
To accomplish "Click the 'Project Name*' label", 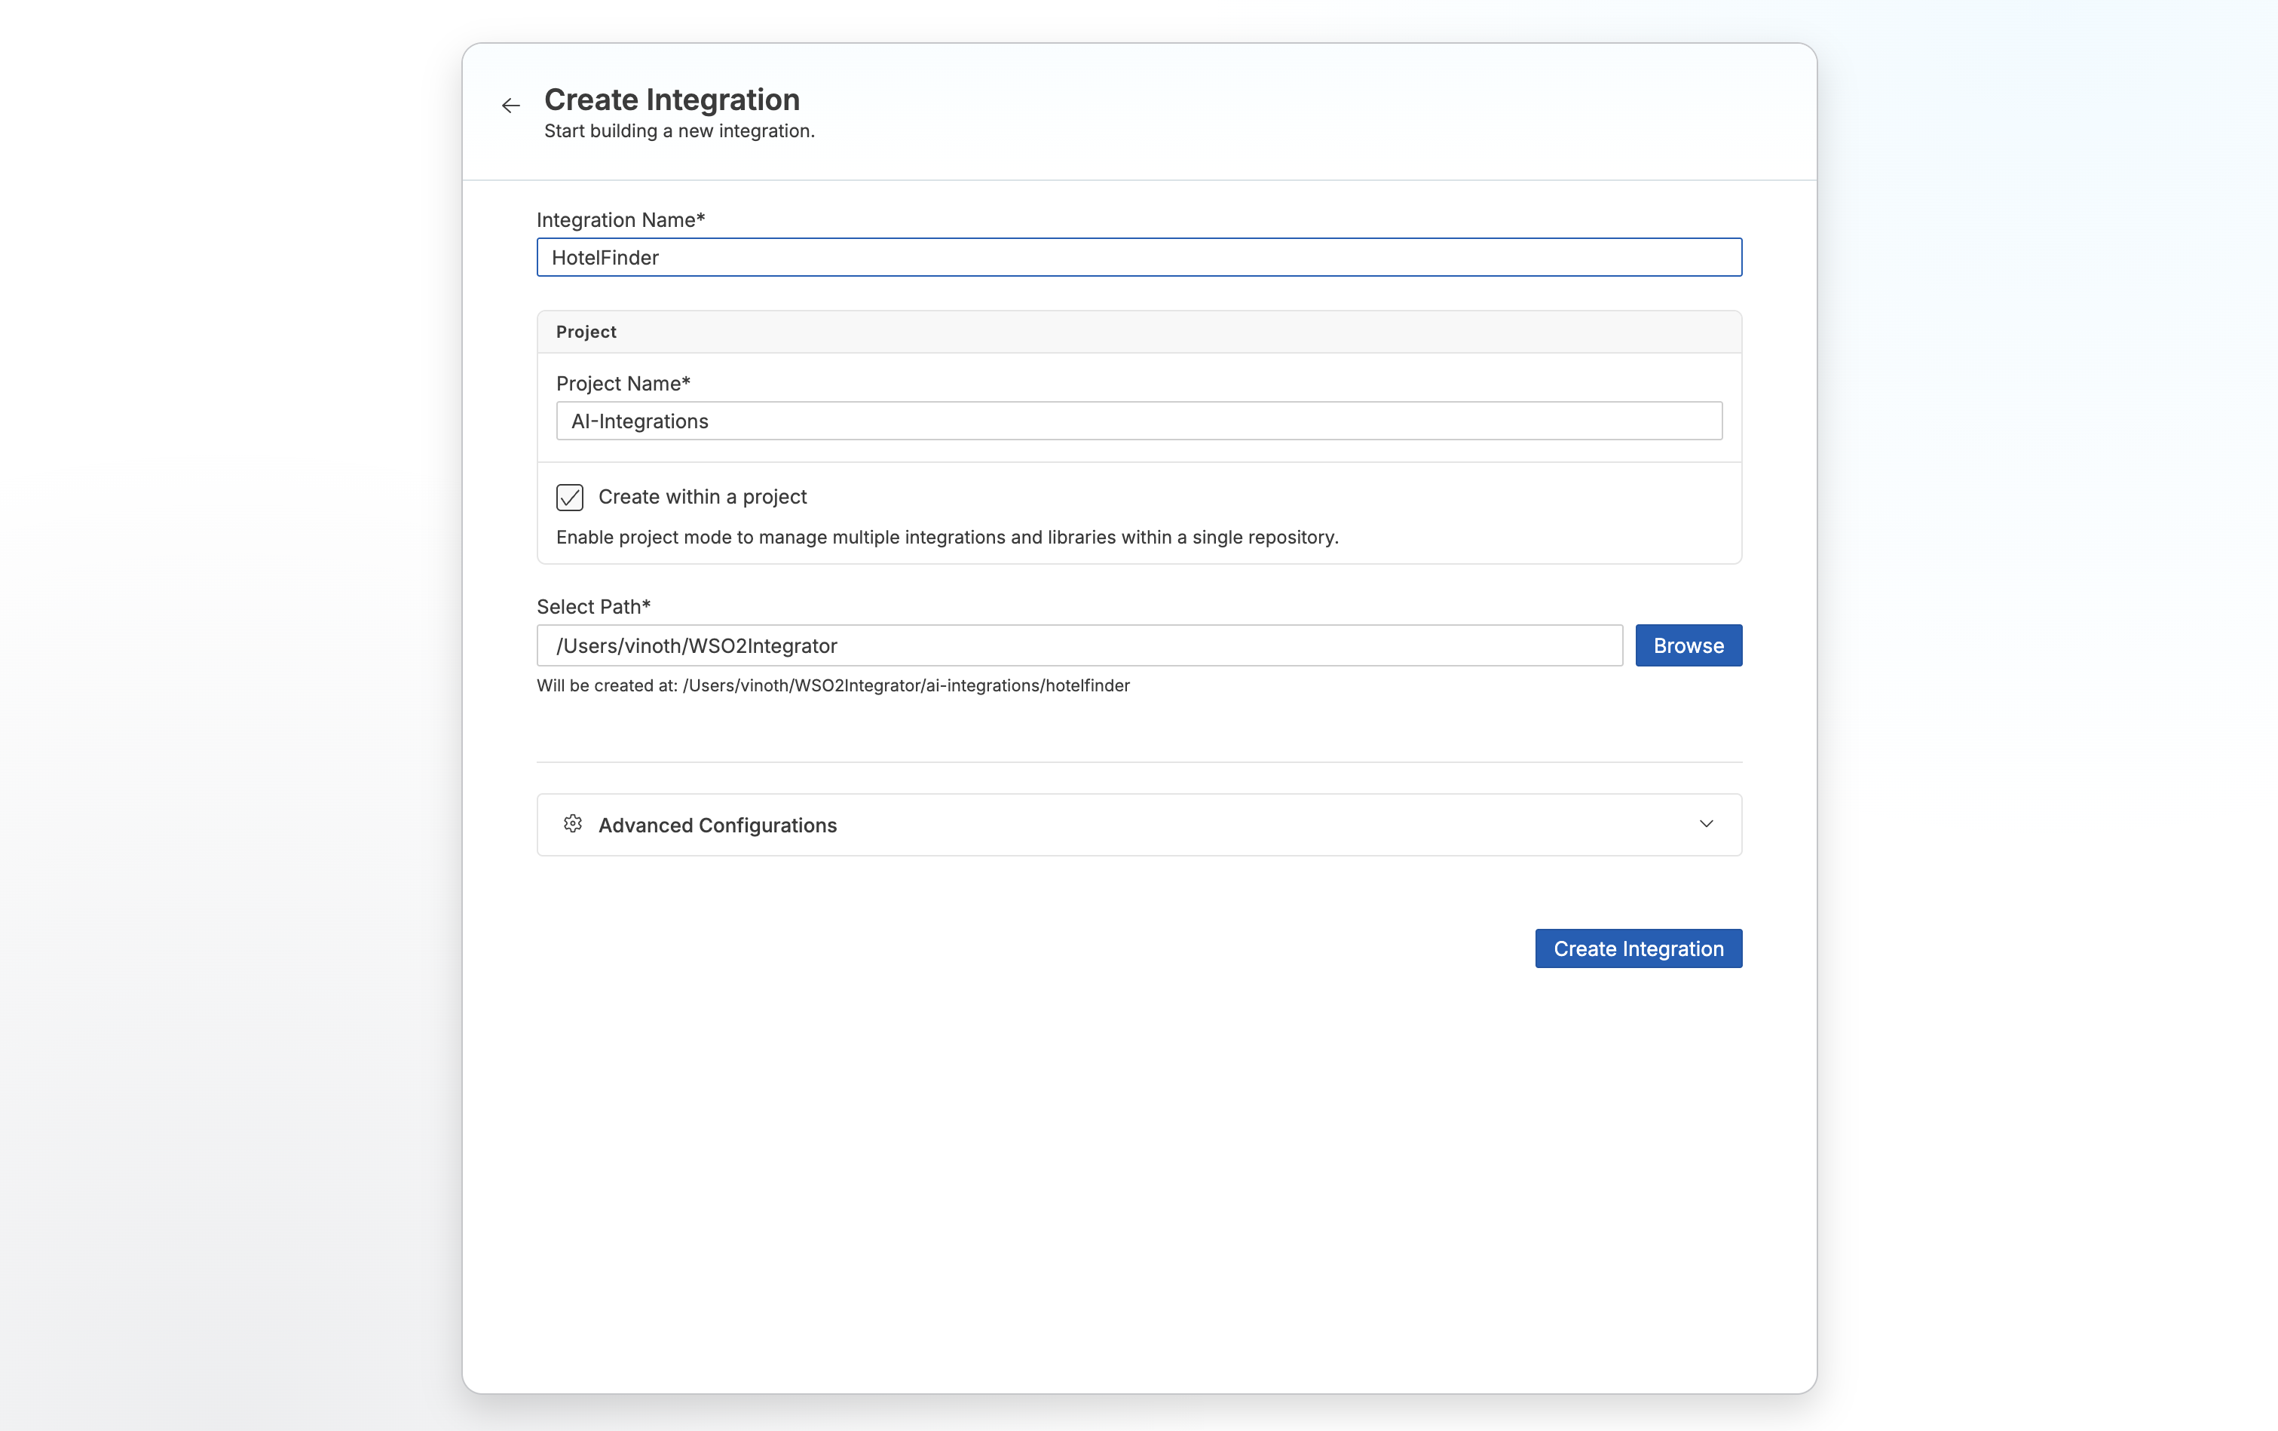I will 623,383.
